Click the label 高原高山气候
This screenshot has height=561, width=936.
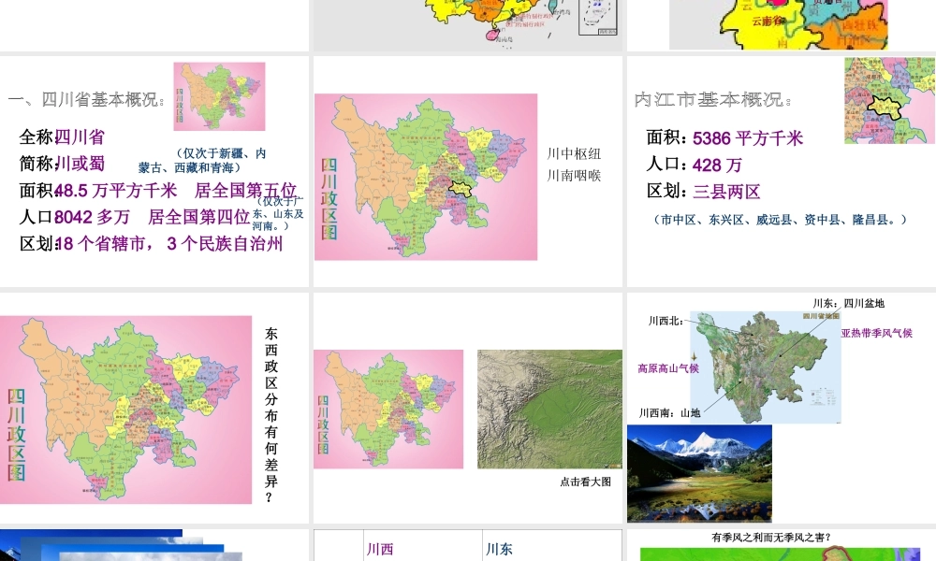point(668,368)
